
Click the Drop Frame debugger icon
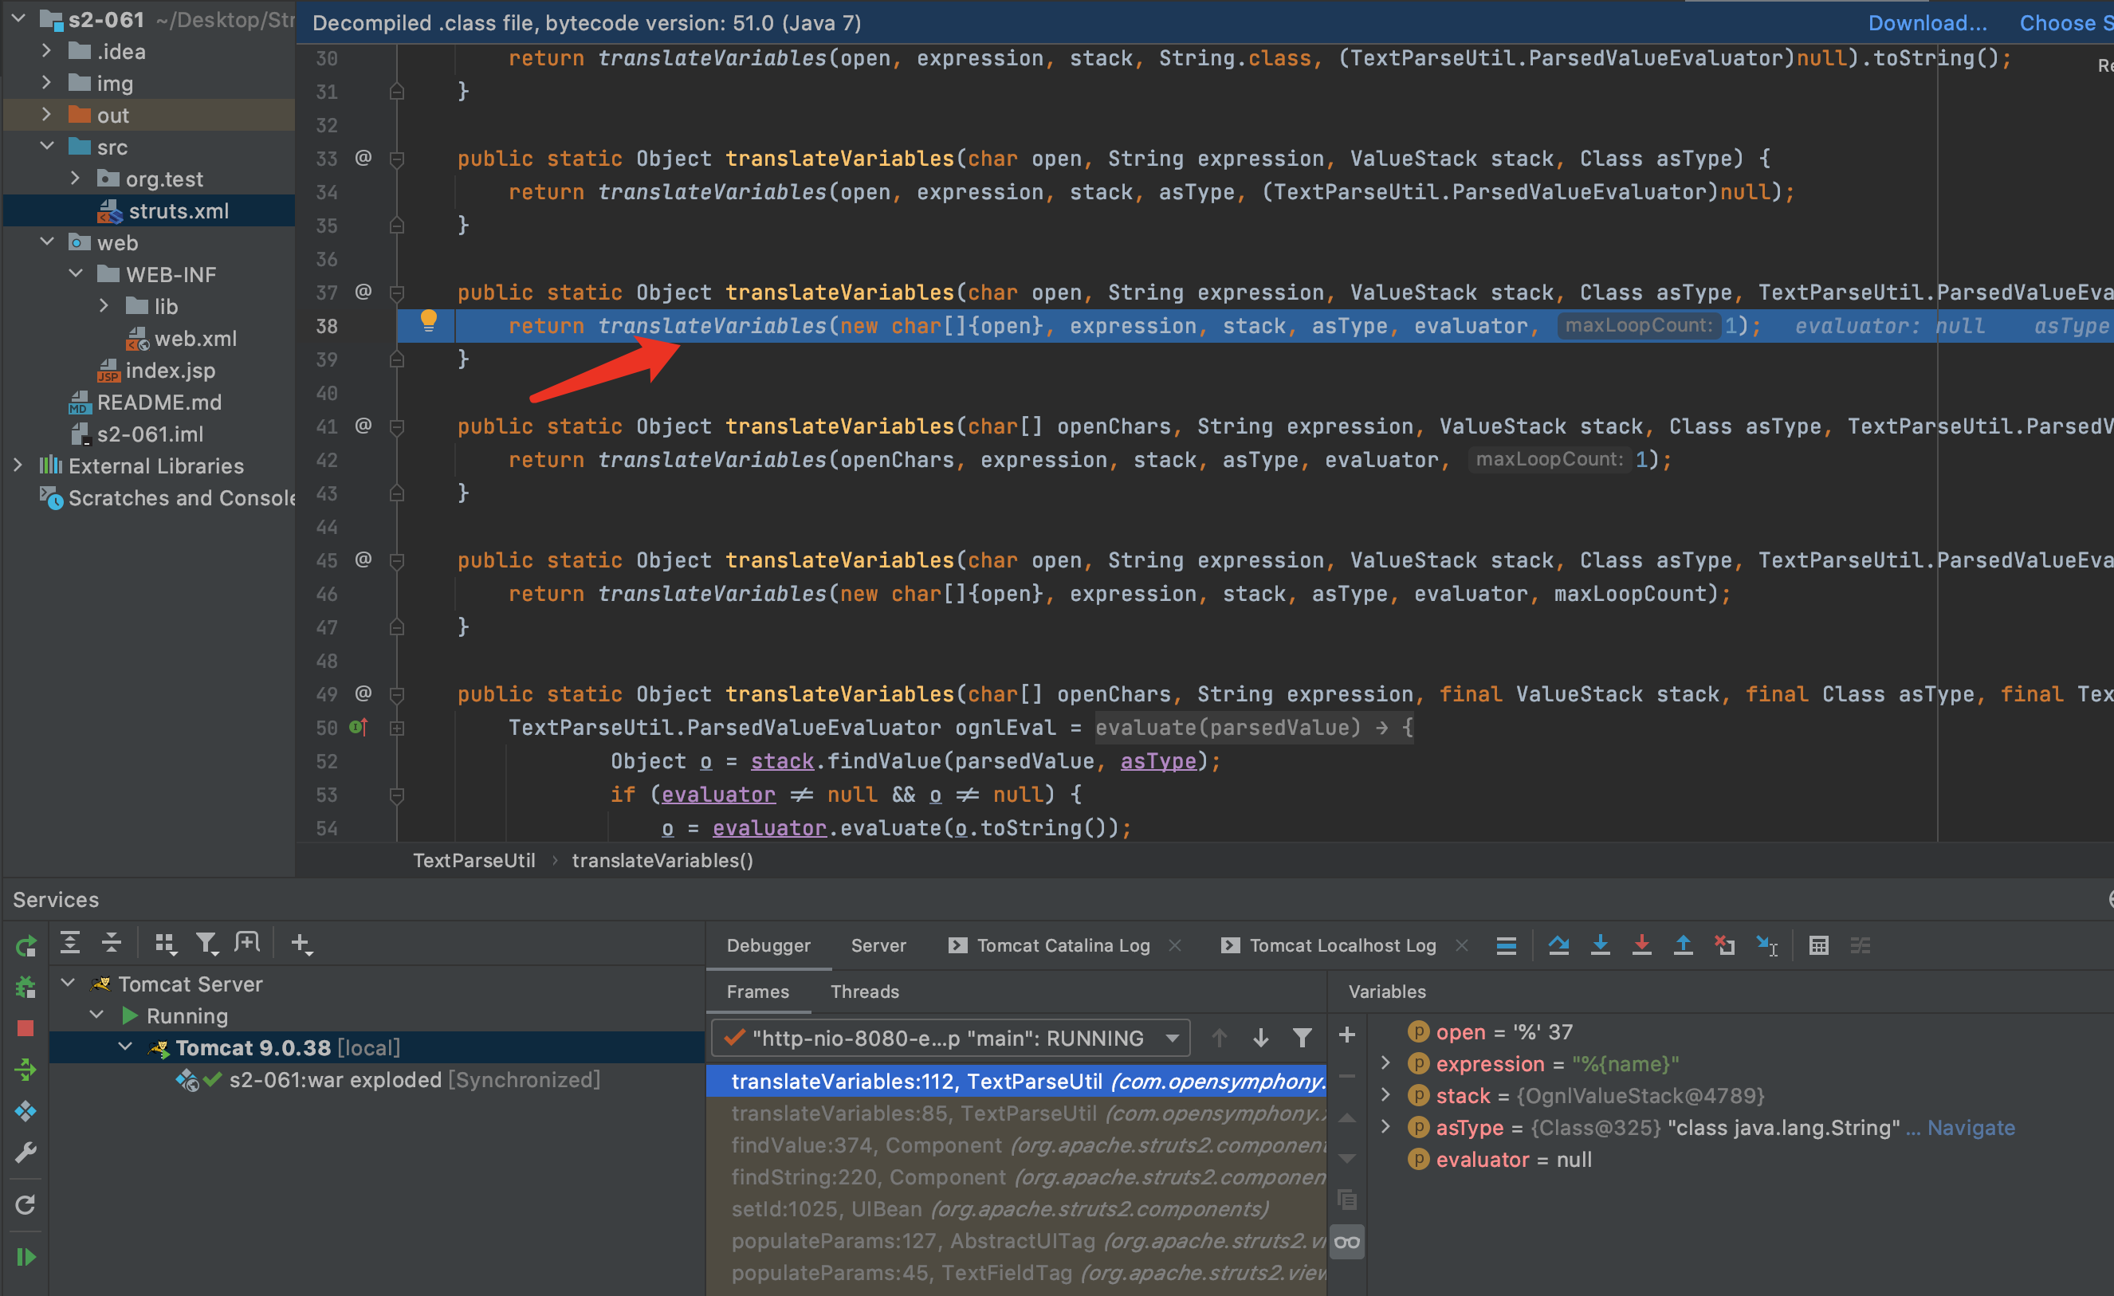point(1724,945)
